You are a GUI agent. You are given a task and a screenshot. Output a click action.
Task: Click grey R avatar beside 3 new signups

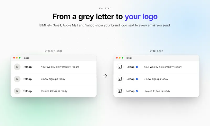click(17, 79)
